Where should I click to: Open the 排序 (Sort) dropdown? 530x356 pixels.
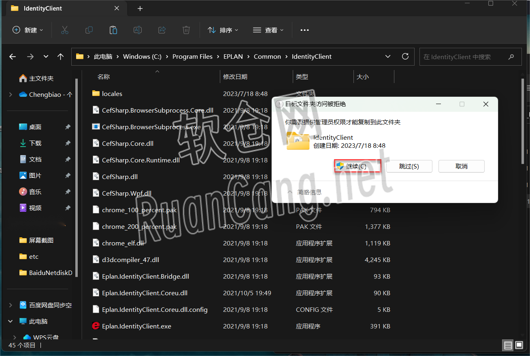223,30
